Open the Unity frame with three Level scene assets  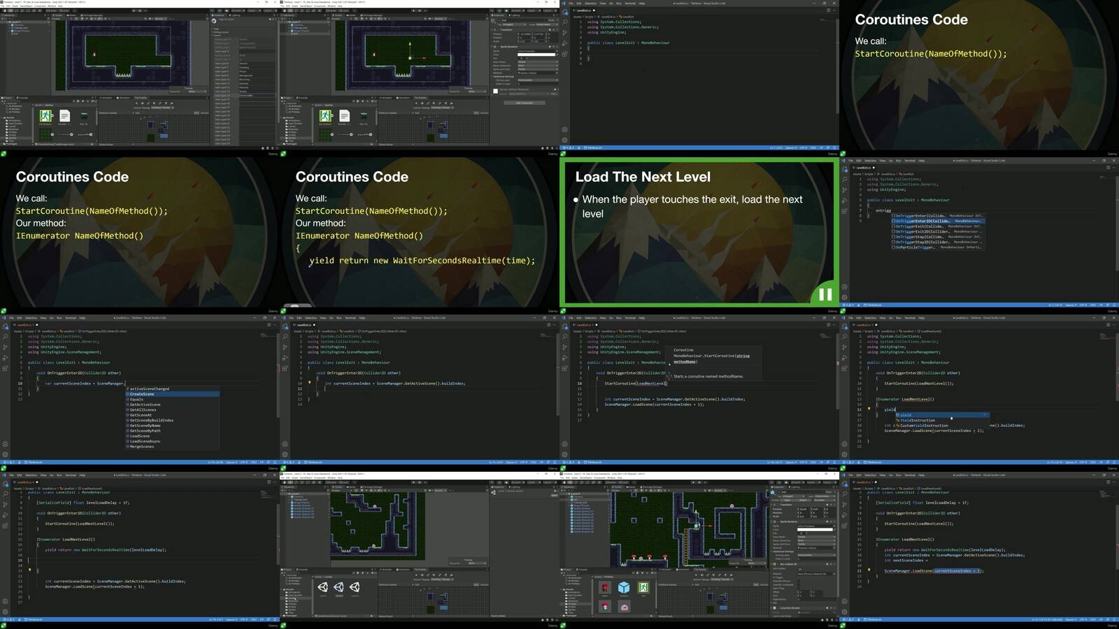pyautogui.click(x=420, y=550)
